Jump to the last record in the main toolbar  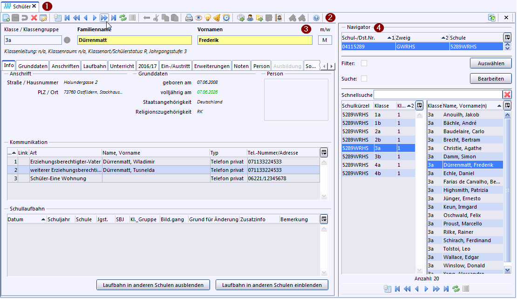[114, 18]
